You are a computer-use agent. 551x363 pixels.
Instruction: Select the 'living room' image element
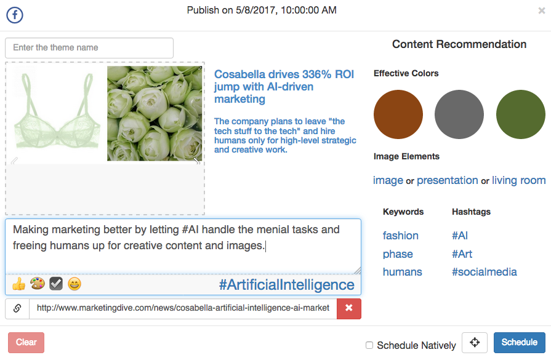point(518,180)
